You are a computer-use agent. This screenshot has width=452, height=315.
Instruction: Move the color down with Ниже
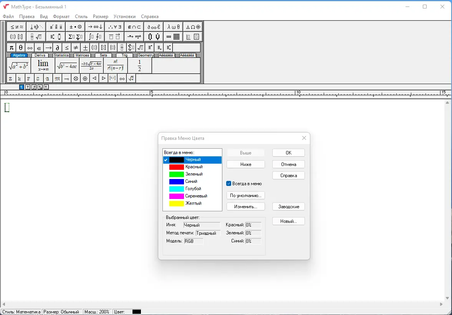246,164
